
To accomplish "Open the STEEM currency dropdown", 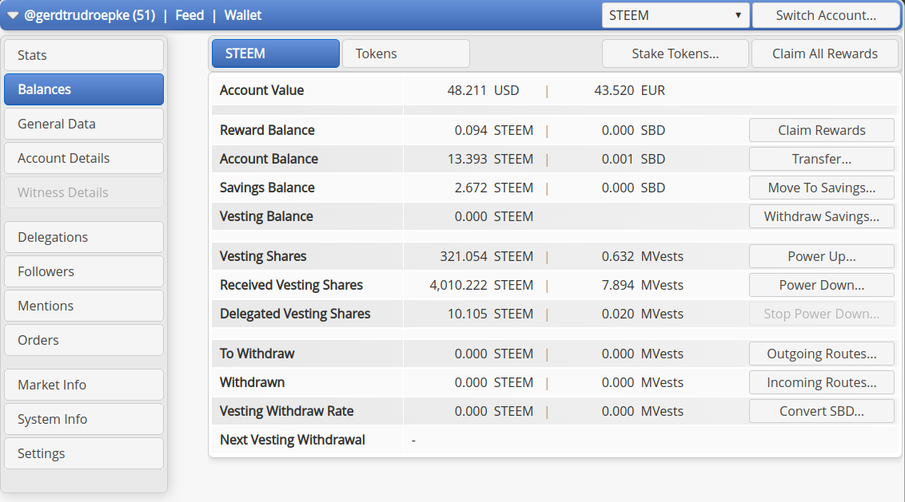I will click(x=676, y=15).
